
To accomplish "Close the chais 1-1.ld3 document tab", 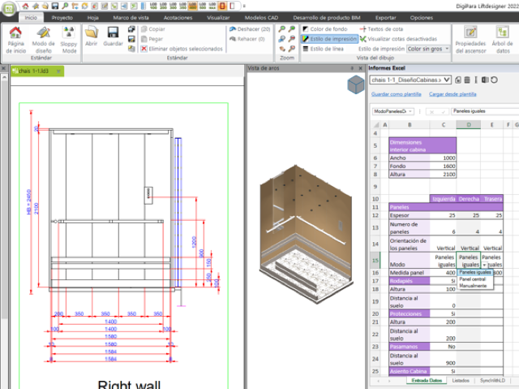I will coord(58,71).
